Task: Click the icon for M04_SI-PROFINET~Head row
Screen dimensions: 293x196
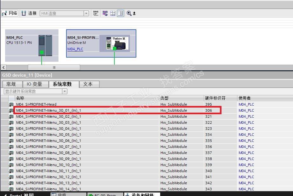Action: click(11, 104)
